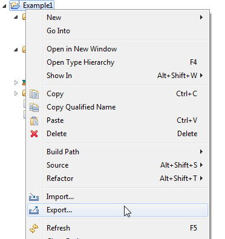This screenshot has width=225, height=239.
Task: Select the Copy menu entry
Action: pos(118,94)
